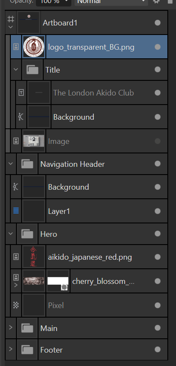Click the Footer group folder icon

pos(27,350)
